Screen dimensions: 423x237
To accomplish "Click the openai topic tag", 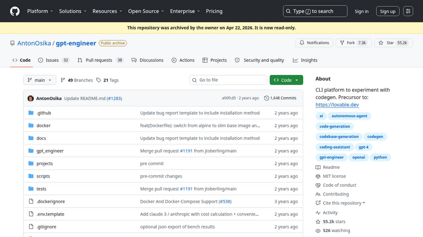I will [x=358, y=158].
